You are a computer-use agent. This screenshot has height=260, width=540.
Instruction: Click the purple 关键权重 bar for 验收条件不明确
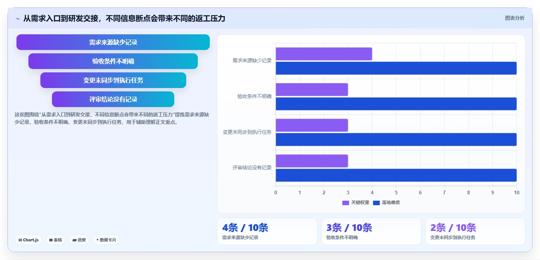click(x=312, y=90)
